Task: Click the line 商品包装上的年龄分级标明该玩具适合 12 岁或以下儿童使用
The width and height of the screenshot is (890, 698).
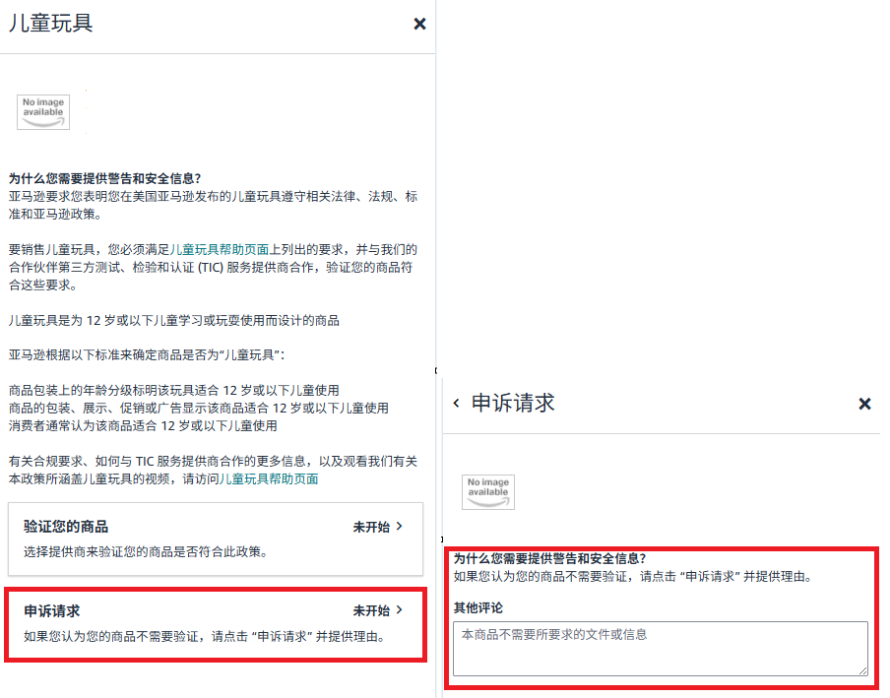Action: (x=173, y=391)
